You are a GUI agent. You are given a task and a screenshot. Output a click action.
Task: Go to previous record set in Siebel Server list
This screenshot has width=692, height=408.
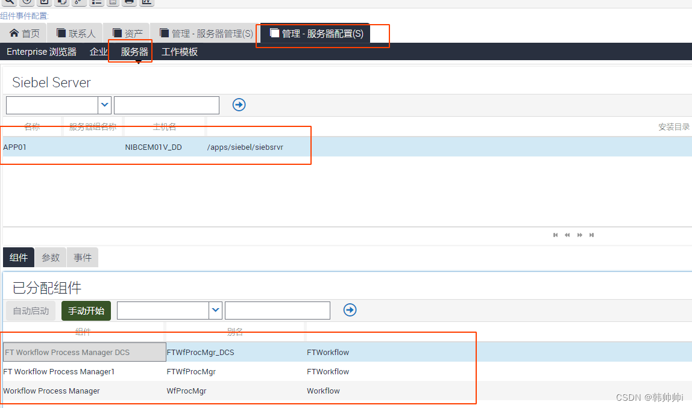[x=567, y=235]
